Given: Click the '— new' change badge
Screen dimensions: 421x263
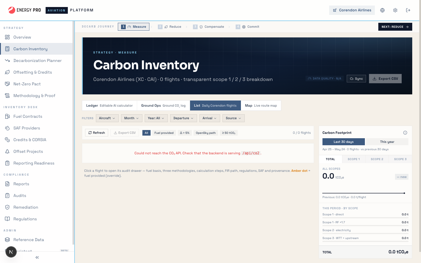Looking at the screenshot, I should point(402,177).
